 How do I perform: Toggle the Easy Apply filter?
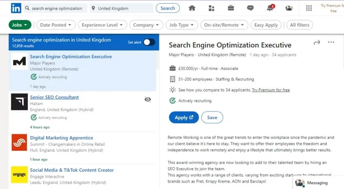coord(266,25)
